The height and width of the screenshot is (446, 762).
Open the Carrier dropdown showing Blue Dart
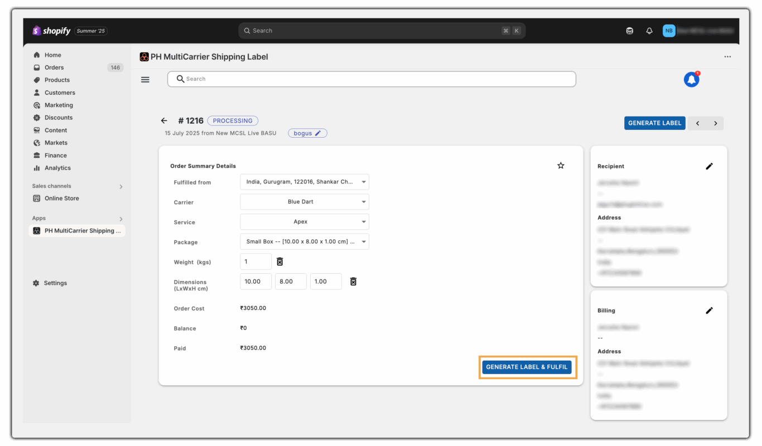(x=305, y=202)
